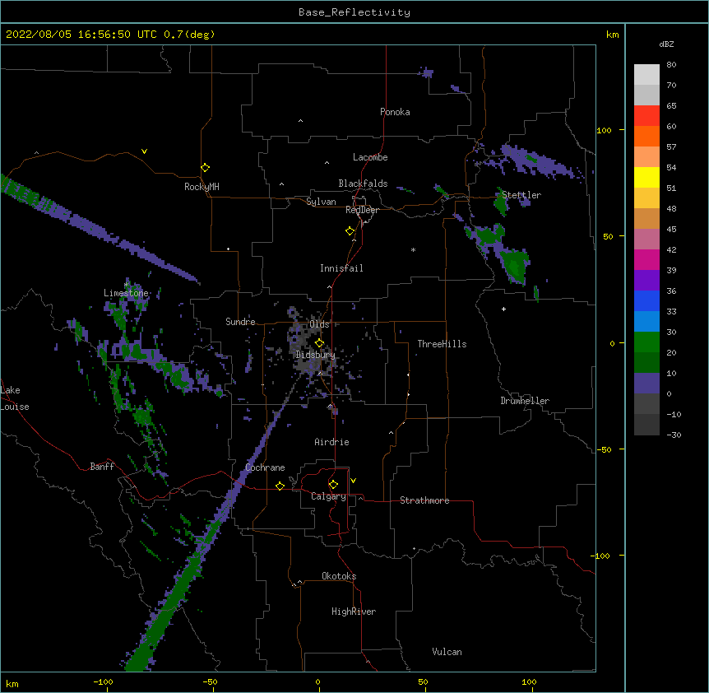
Task: Click the dBZ legend heading
Action: 666,44
